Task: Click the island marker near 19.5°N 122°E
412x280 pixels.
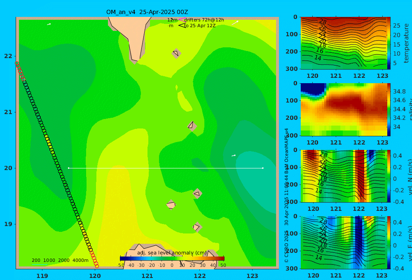Action: pos(197,194)
